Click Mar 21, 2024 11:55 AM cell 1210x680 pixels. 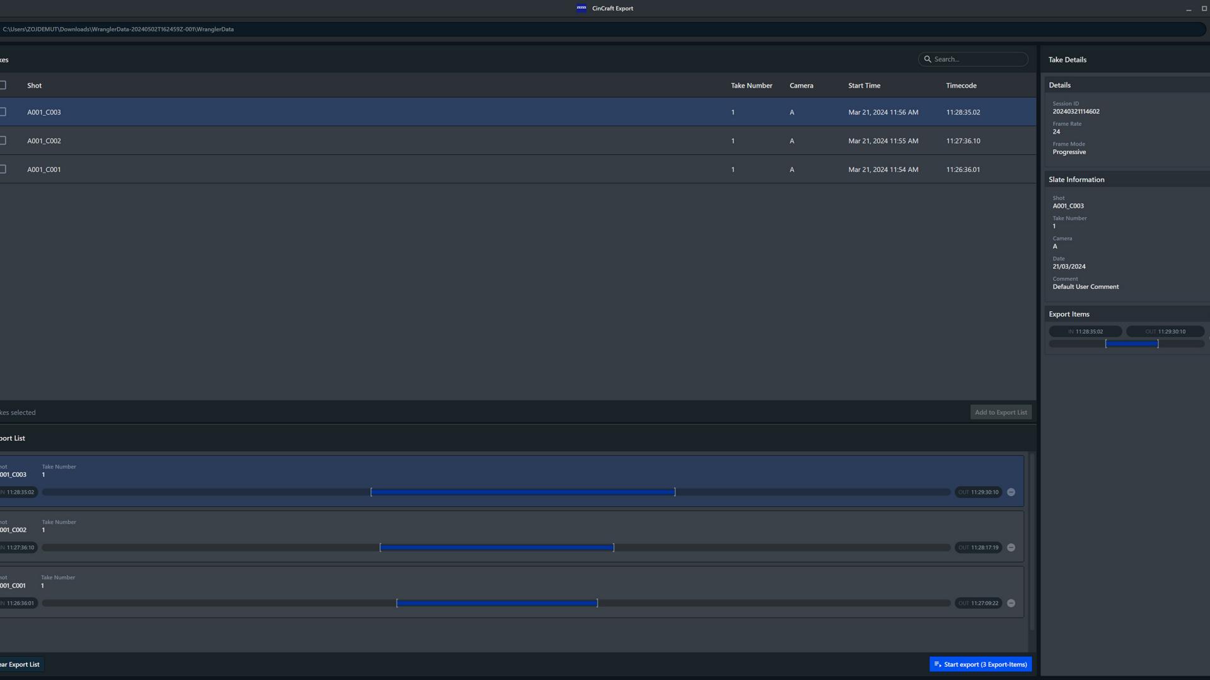pyautogui.click(x=883, y=141)
